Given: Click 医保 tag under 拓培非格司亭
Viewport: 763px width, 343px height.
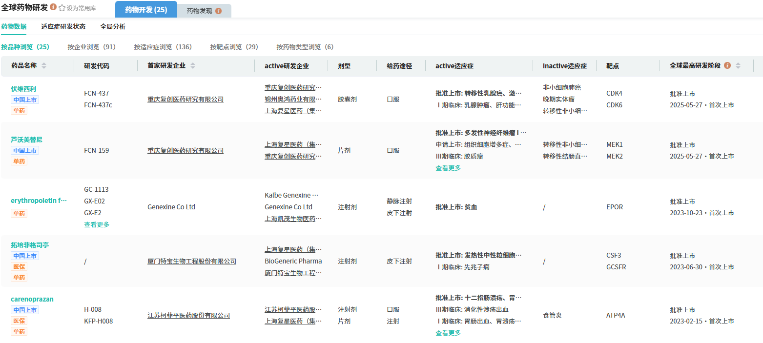Looking at the screenshot, I should pyautogui.click(x=19, y=266).
